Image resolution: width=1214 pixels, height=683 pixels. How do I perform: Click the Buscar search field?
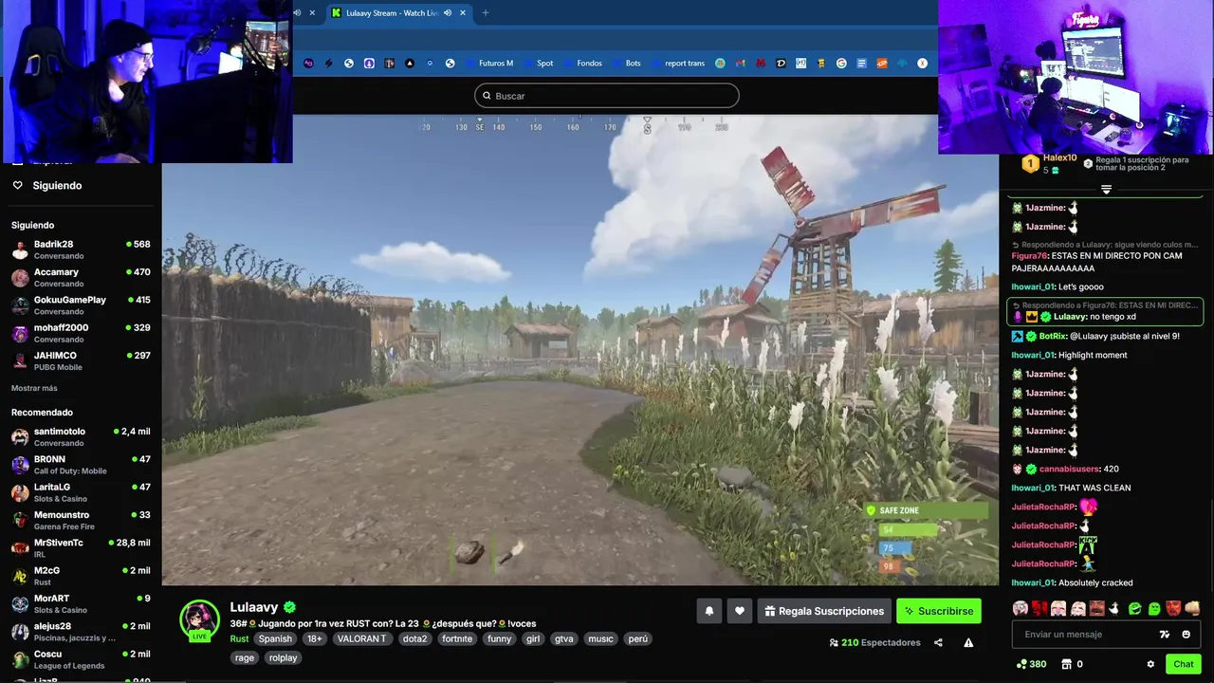click(606, 96)
